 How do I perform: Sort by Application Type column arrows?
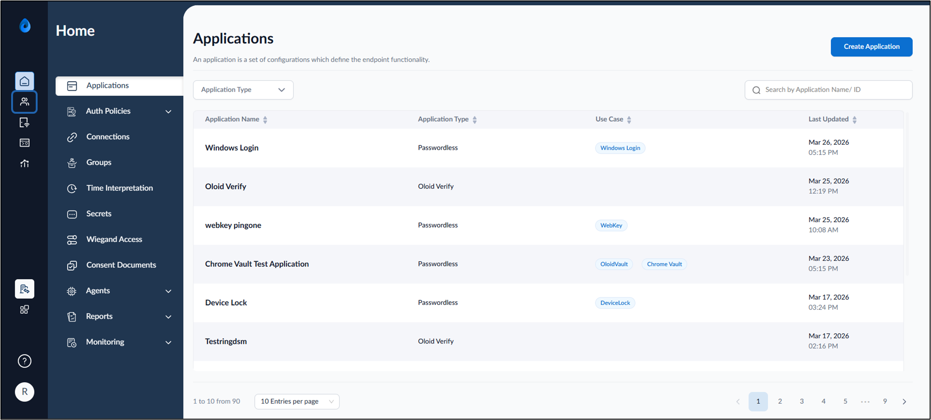(x=474, y=120)
